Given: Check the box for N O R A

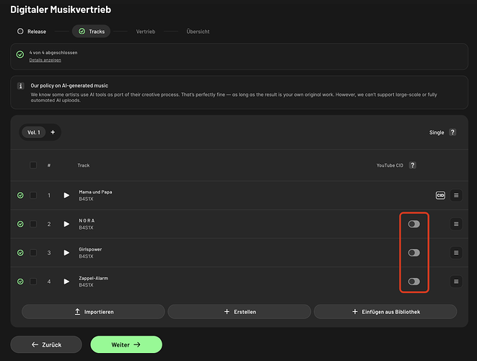Looking at the screenshot, I should 33,224.
